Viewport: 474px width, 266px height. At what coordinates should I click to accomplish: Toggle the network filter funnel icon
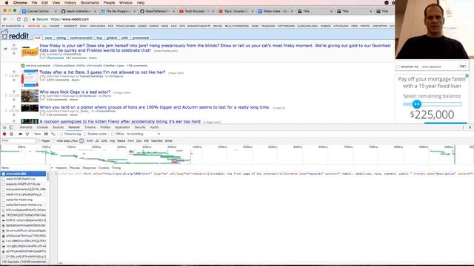click(27, 134)
